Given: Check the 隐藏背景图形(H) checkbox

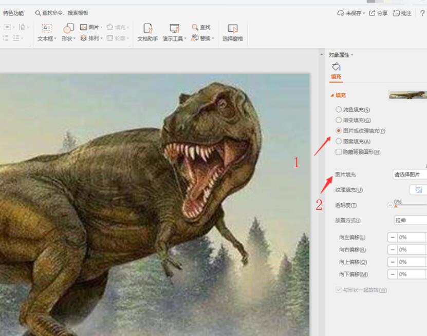Looking at the screenshot, I should click(x=339, y=152).
